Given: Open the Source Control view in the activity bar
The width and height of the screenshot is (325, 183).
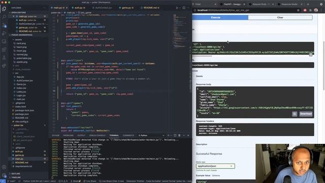Looking at the screenshot, I should point(4,25).
